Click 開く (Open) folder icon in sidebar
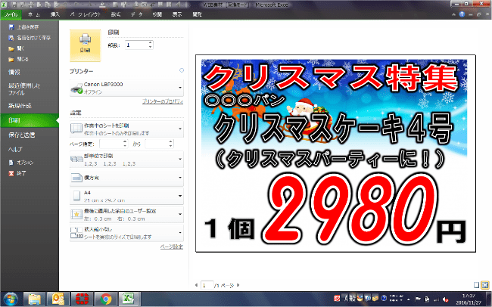 pos(11,48)
